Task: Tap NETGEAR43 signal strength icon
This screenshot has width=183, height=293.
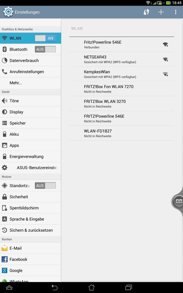Action: click(x=165, y=59)
